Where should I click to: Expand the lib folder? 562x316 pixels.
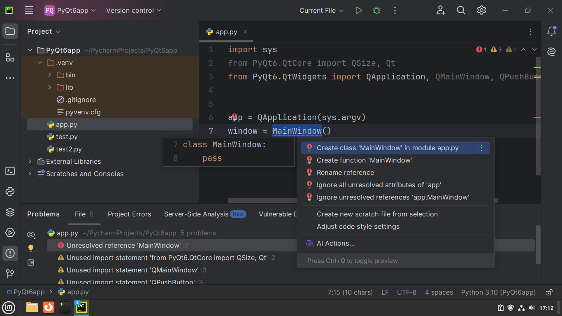tap(50, 87)
